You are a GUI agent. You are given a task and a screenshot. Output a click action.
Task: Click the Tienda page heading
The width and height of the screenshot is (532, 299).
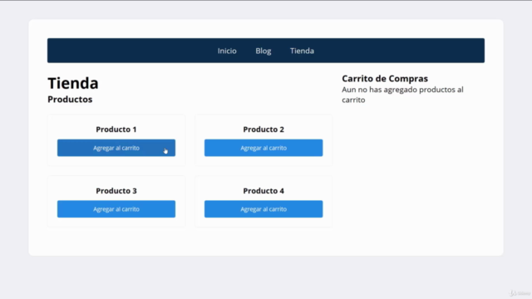(x=73, y=83)
